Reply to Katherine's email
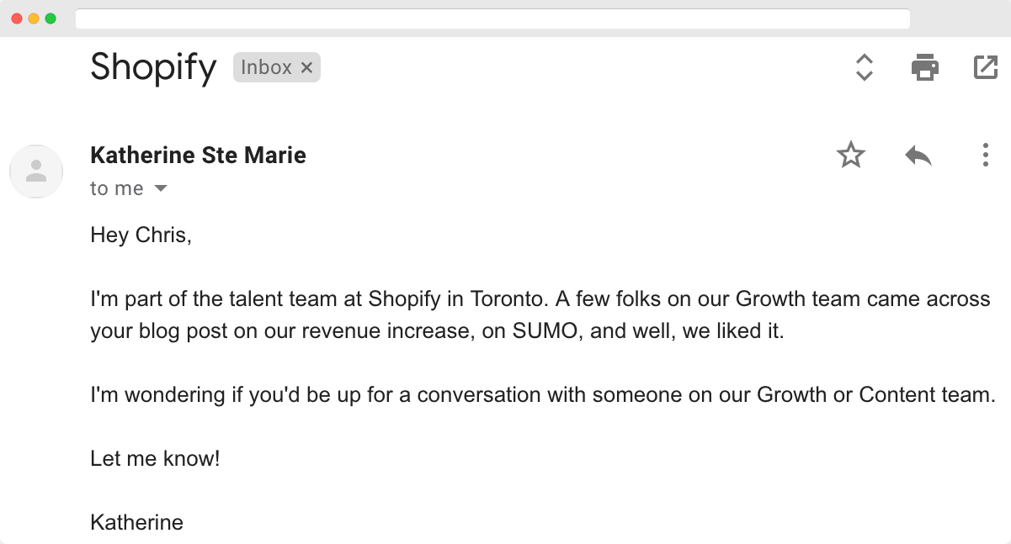1011x544 pixels. (918, 155)
